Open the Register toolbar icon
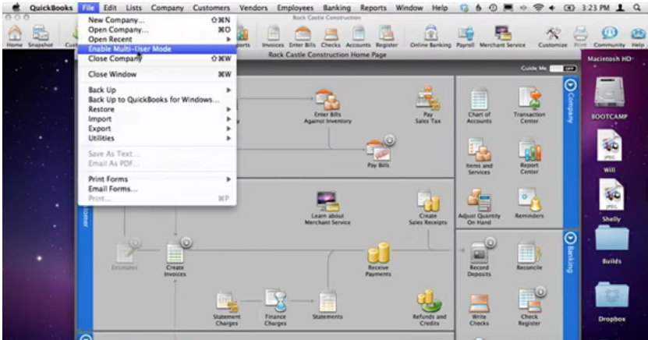Image resolution: width=648 pixels, height=340 pixels. [x=387, y=37]
